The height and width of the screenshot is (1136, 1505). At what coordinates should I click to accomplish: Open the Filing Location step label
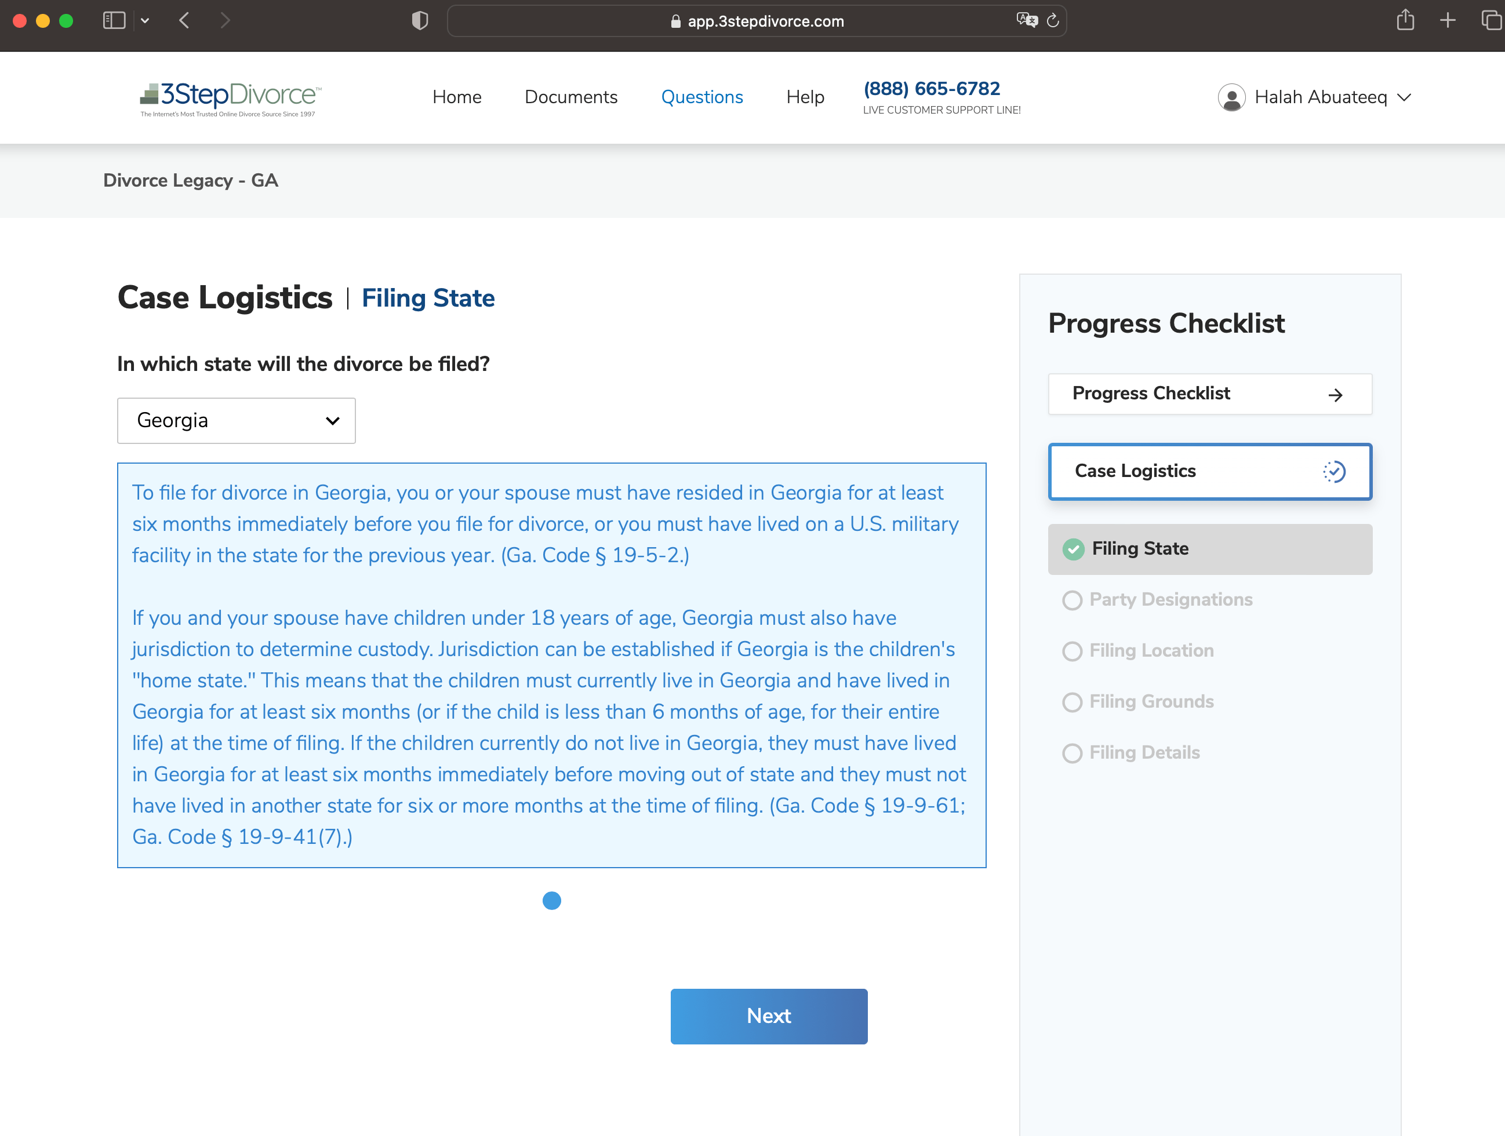(x=1151, y=650)
